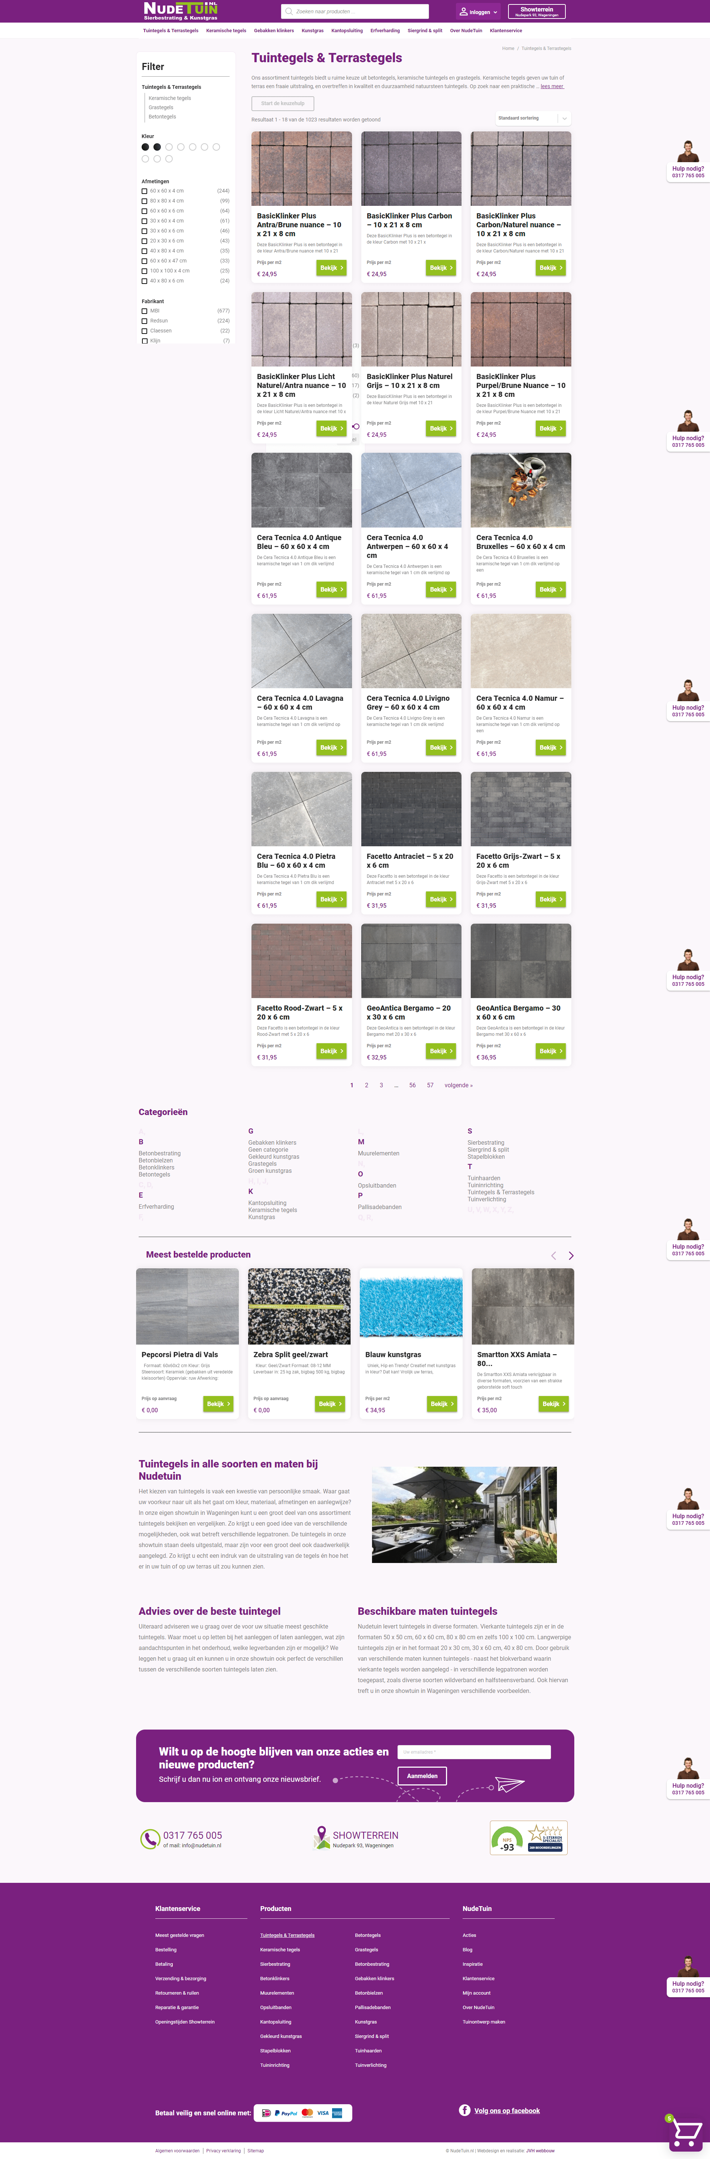Image resolution: width=710 pixels, height=2159 pixels.
Task: Open the Over NudeTuin nav menu item
Action: click(x=466, y=30)
